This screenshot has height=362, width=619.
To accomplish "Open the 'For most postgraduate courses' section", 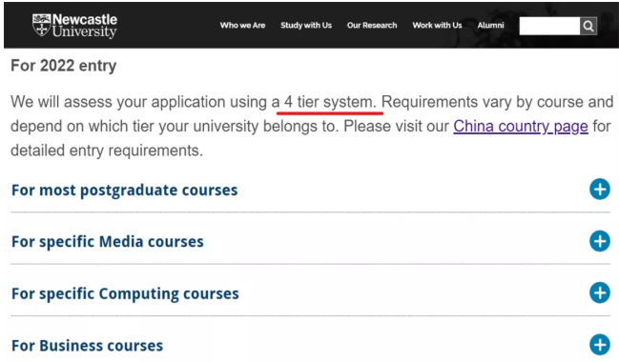I will [124, 191].
